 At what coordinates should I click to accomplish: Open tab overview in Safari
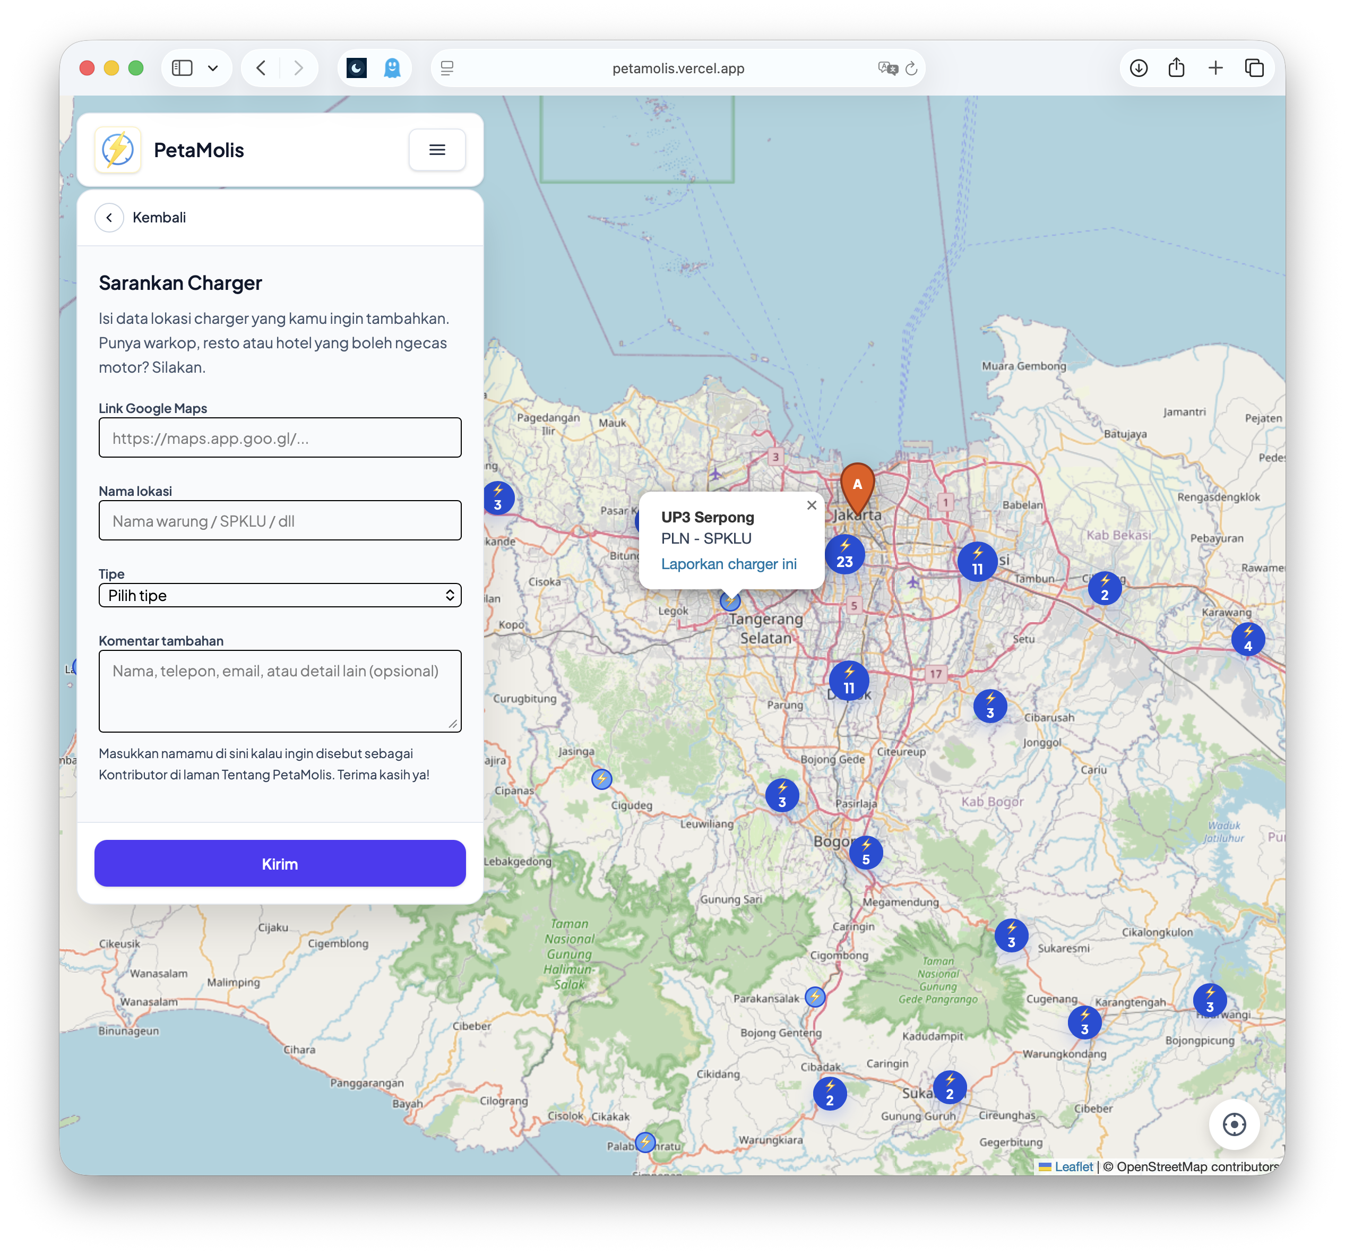1255,67
